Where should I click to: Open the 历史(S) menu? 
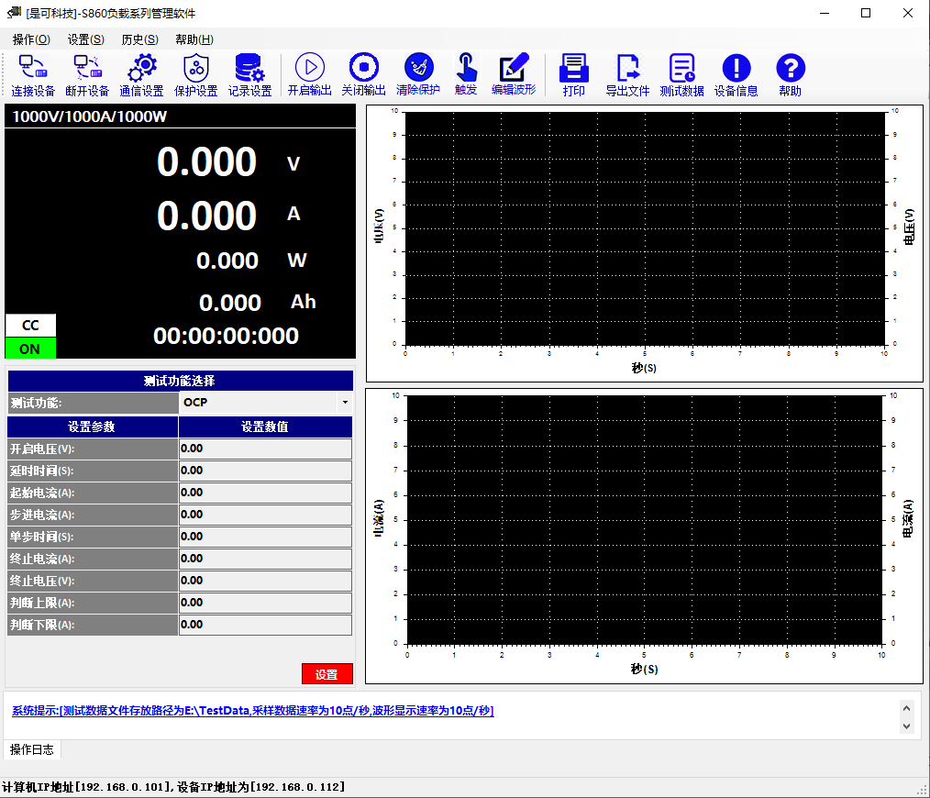tap(139, 39)
